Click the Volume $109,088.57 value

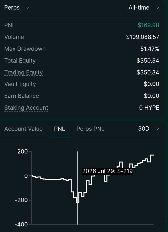point(143,37)
